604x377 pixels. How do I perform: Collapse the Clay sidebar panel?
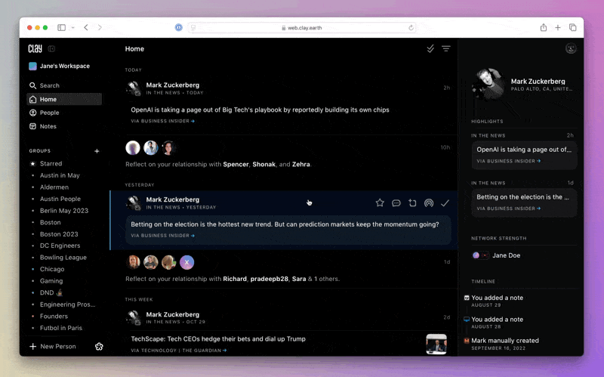(x=51, y=48)
